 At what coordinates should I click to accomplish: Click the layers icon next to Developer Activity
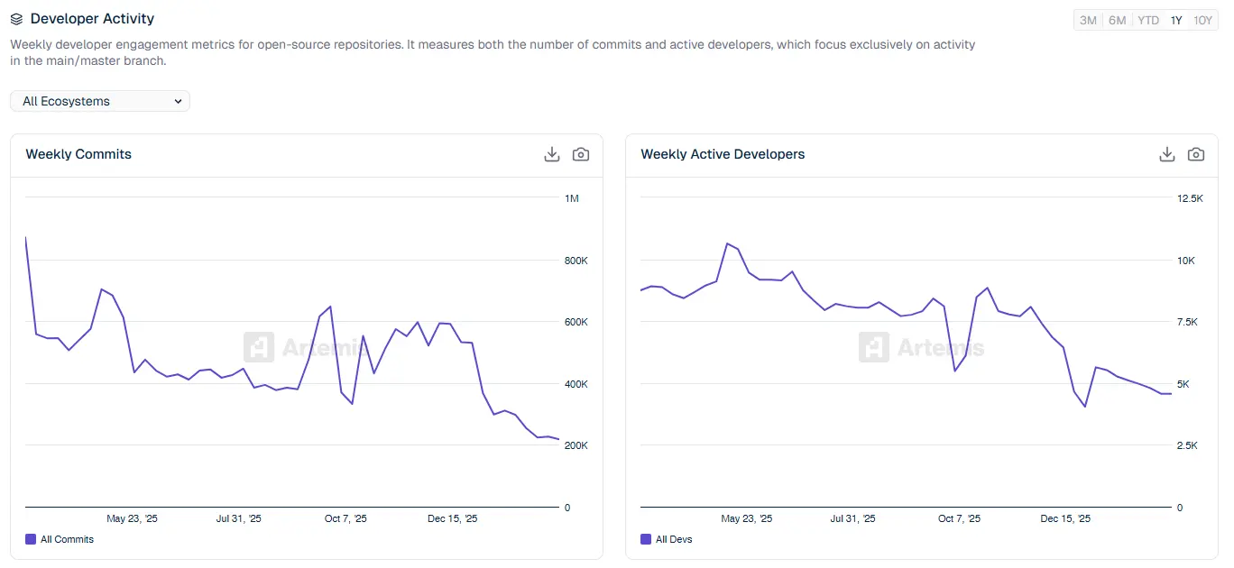pyautogui.click(x=15, y=18)
